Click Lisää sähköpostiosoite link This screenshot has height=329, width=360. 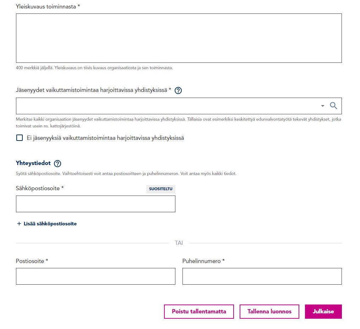(50, 224)
